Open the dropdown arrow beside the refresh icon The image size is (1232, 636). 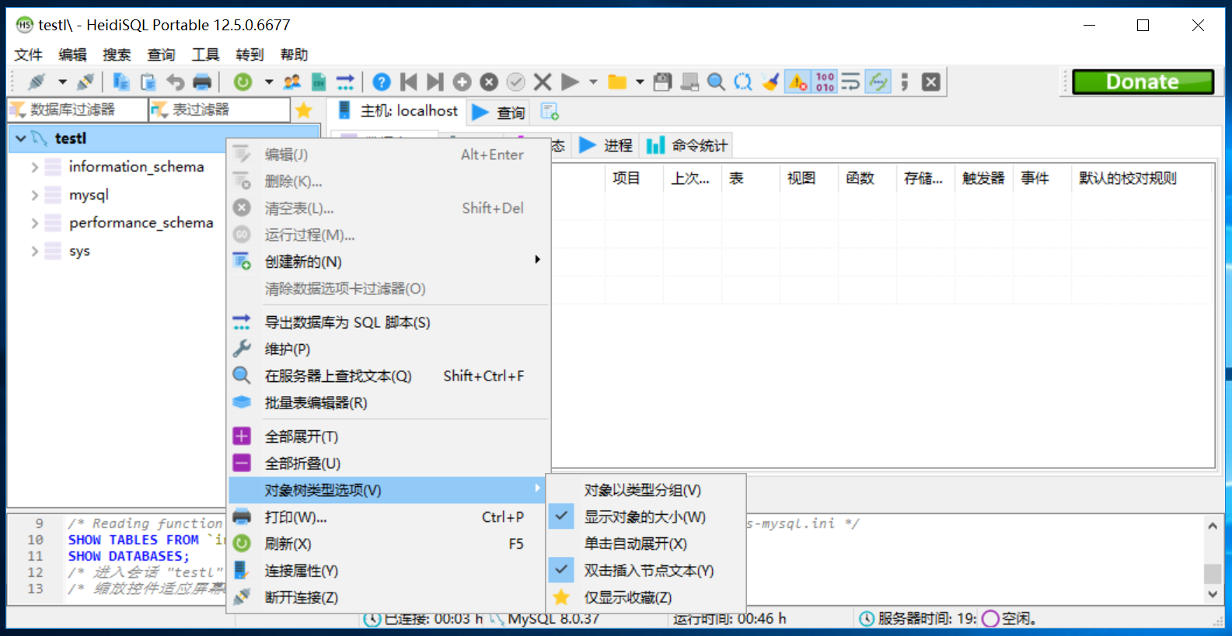269,82
